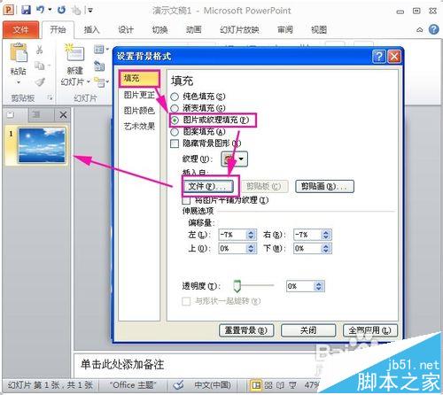Viewport: 443px width, 395px height.
Task: Click the Reset slide icon
Action: pos(99,66)
